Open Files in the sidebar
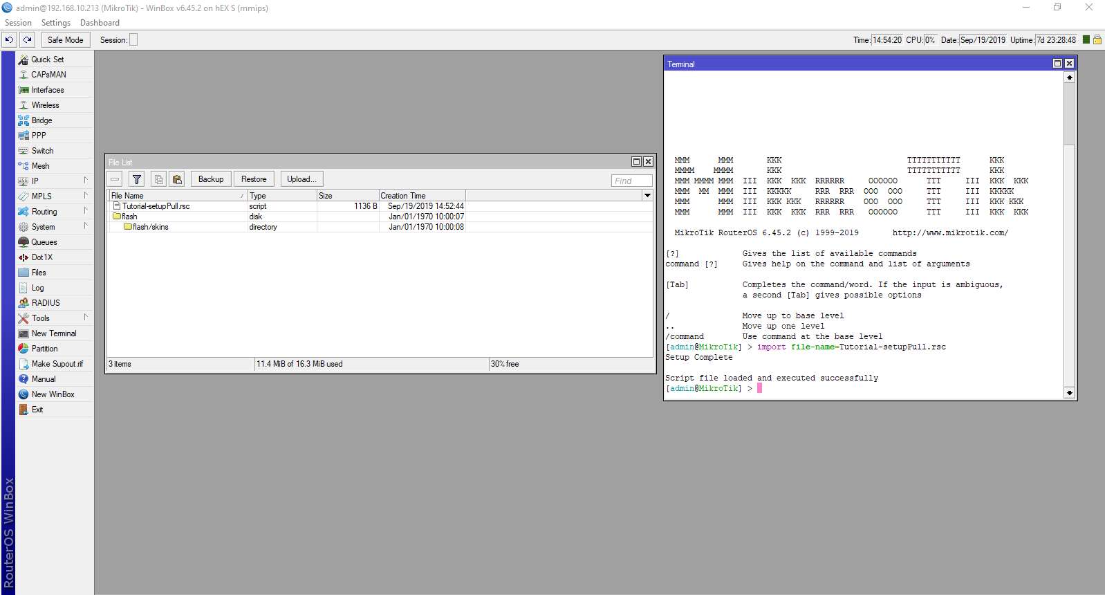1105x595 pixels. (54, 273)
